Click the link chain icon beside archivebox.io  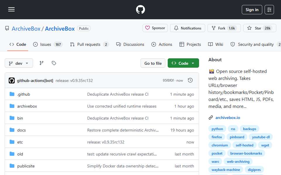pos(211,118)
